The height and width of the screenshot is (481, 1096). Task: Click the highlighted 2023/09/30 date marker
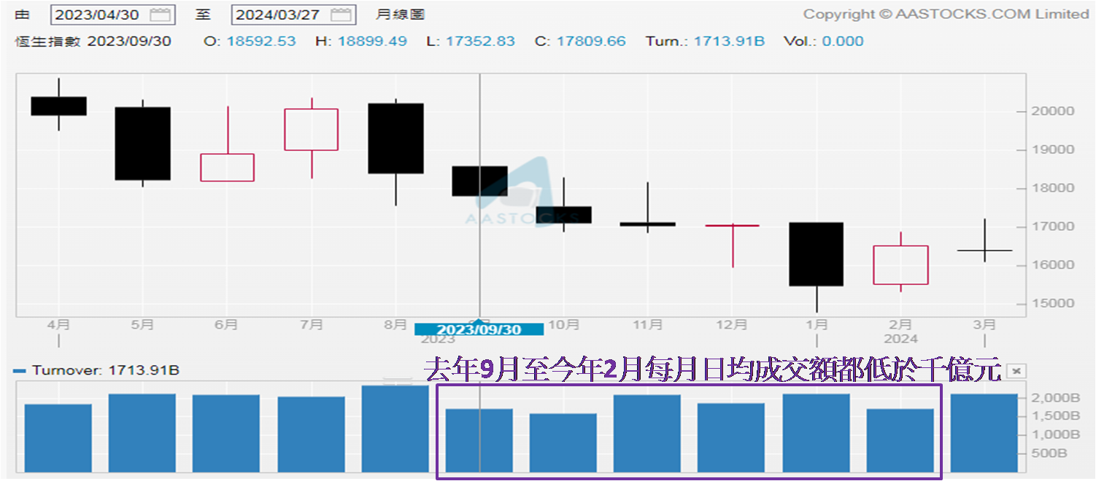click(x=479, y=329)
